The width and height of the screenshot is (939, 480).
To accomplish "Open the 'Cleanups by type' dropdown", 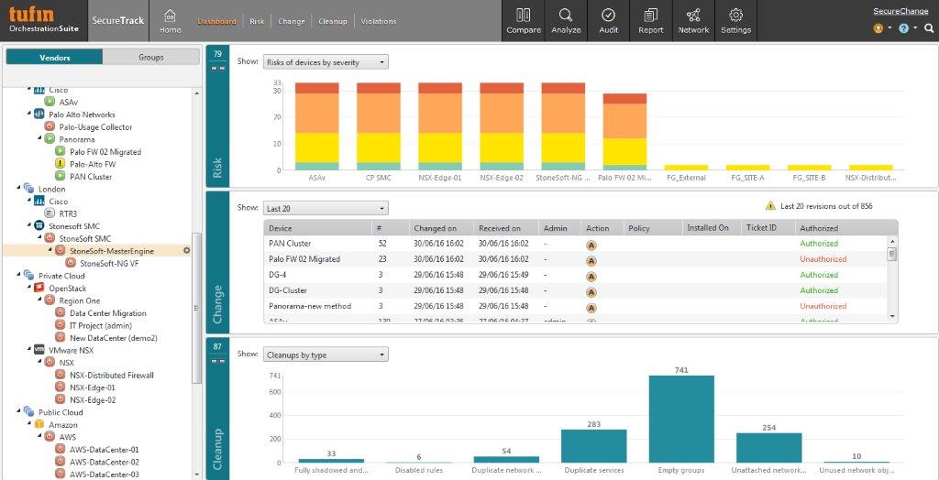I will (x=326, y=355).
